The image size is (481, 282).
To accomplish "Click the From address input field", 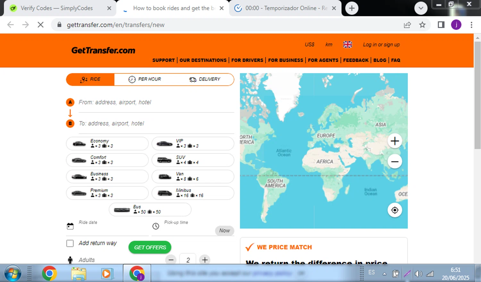I will [156, 102].
